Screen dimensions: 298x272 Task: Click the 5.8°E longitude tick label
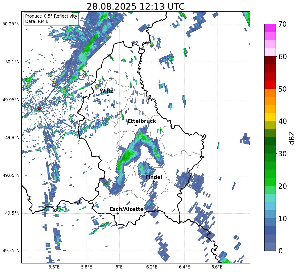(87, 267)
